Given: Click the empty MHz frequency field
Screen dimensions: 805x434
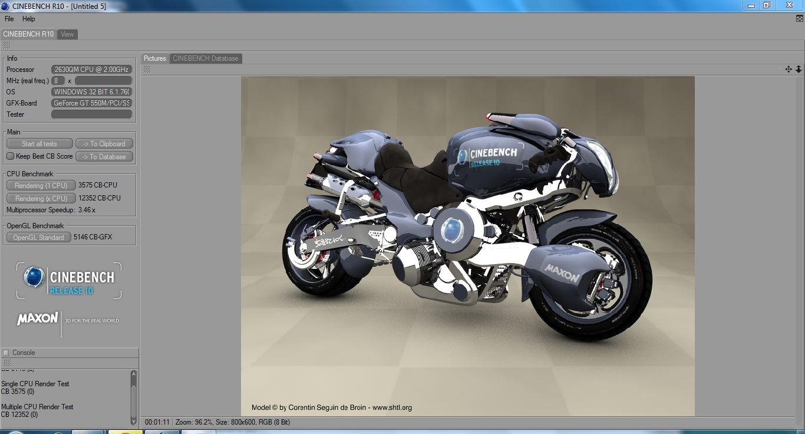Looking at the screenshot, I should pyautogui.click(x=103, y=81).
